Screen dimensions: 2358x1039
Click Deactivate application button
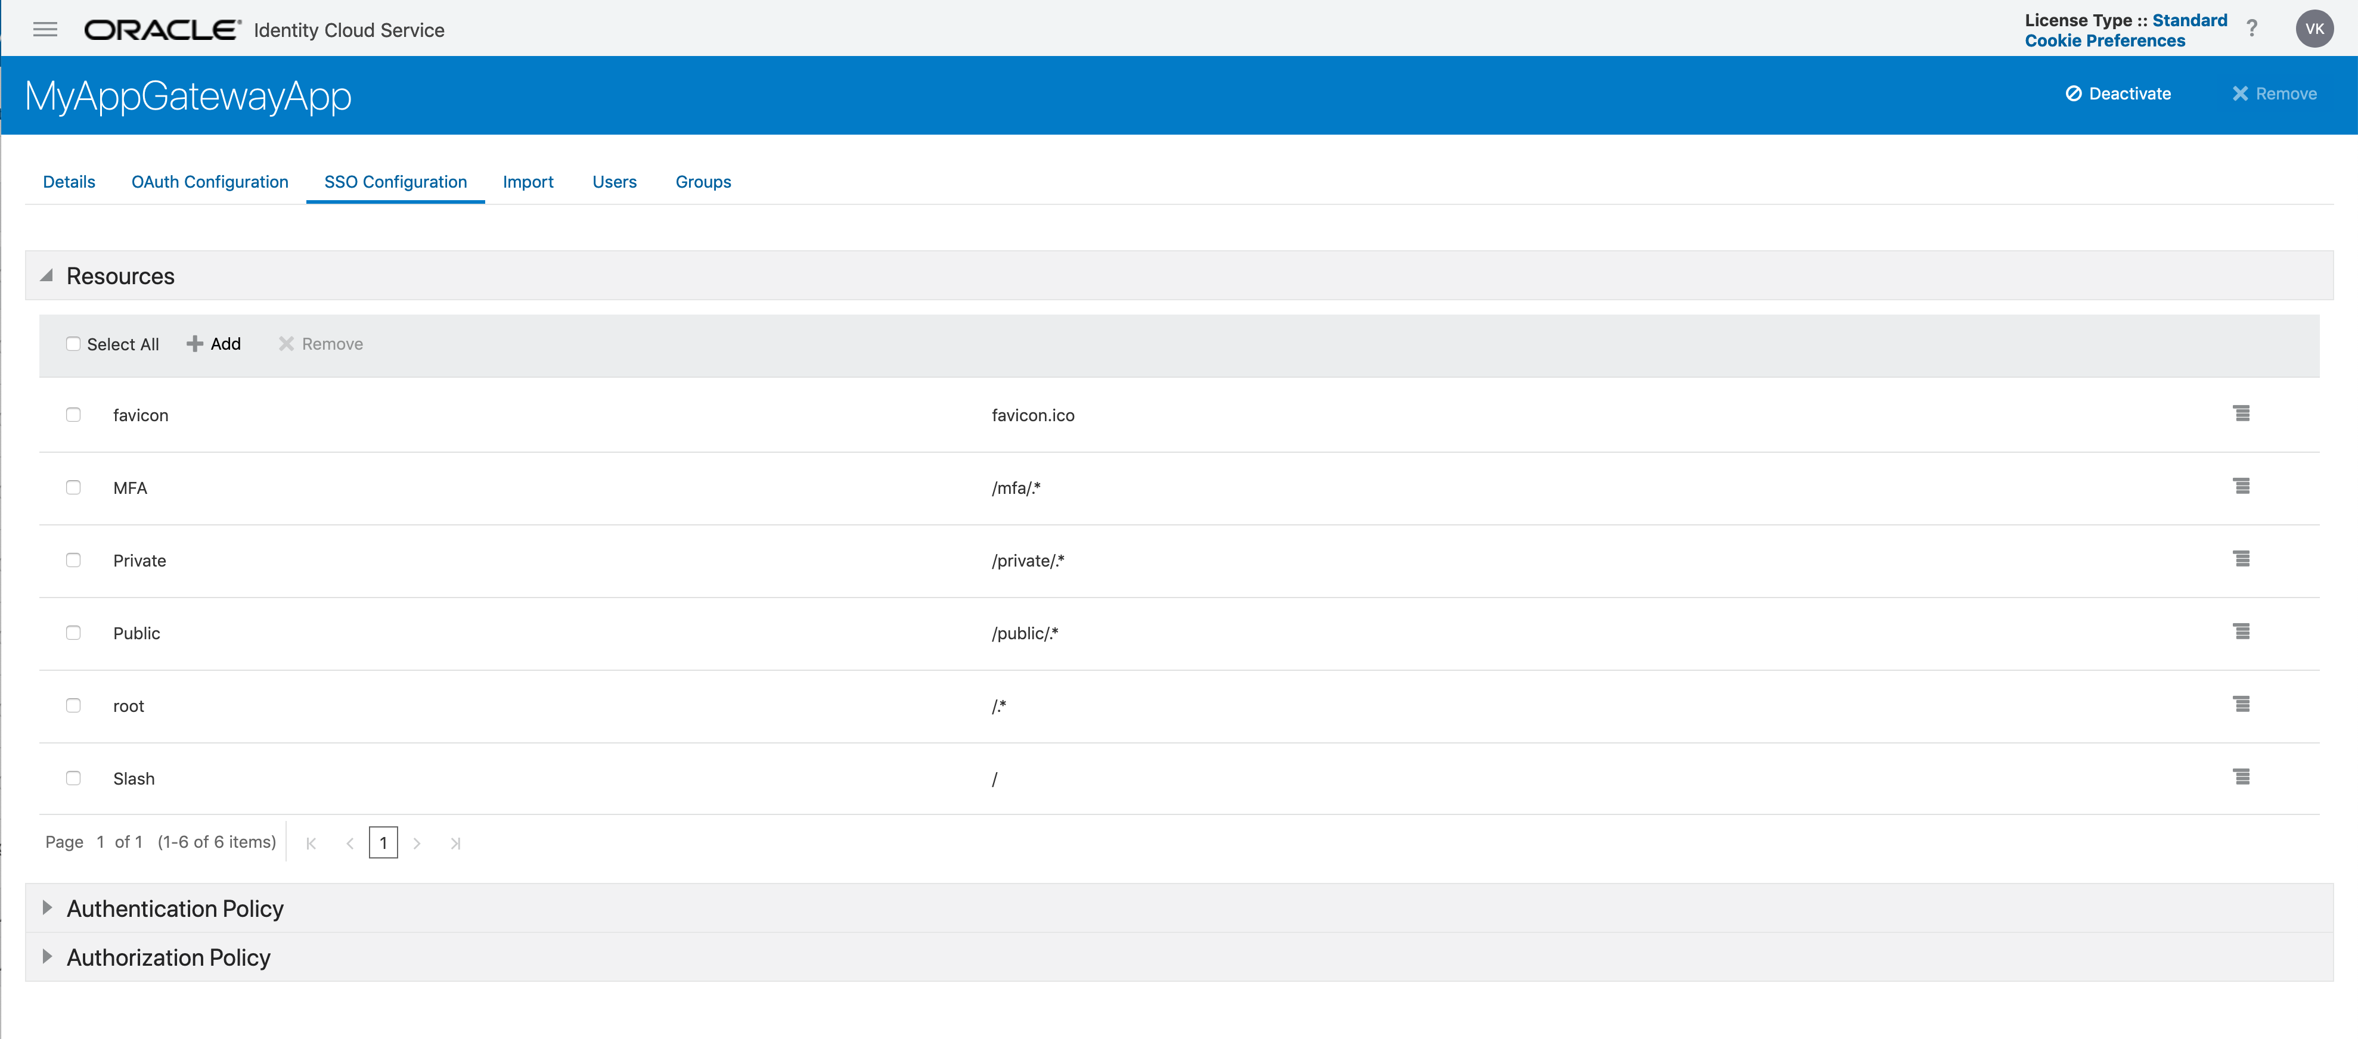coord(2118,94)
